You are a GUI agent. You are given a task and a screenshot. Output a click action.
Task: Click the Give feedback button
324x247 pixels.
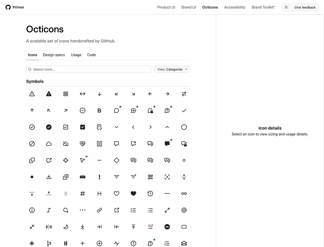pos(305,7)
